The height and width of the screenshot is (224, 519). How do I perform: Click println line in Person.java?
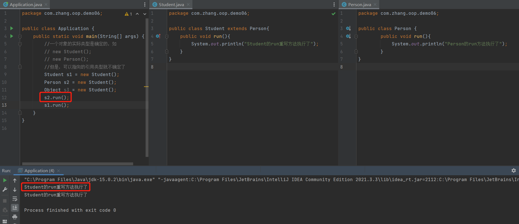click(x=449, y=44)
